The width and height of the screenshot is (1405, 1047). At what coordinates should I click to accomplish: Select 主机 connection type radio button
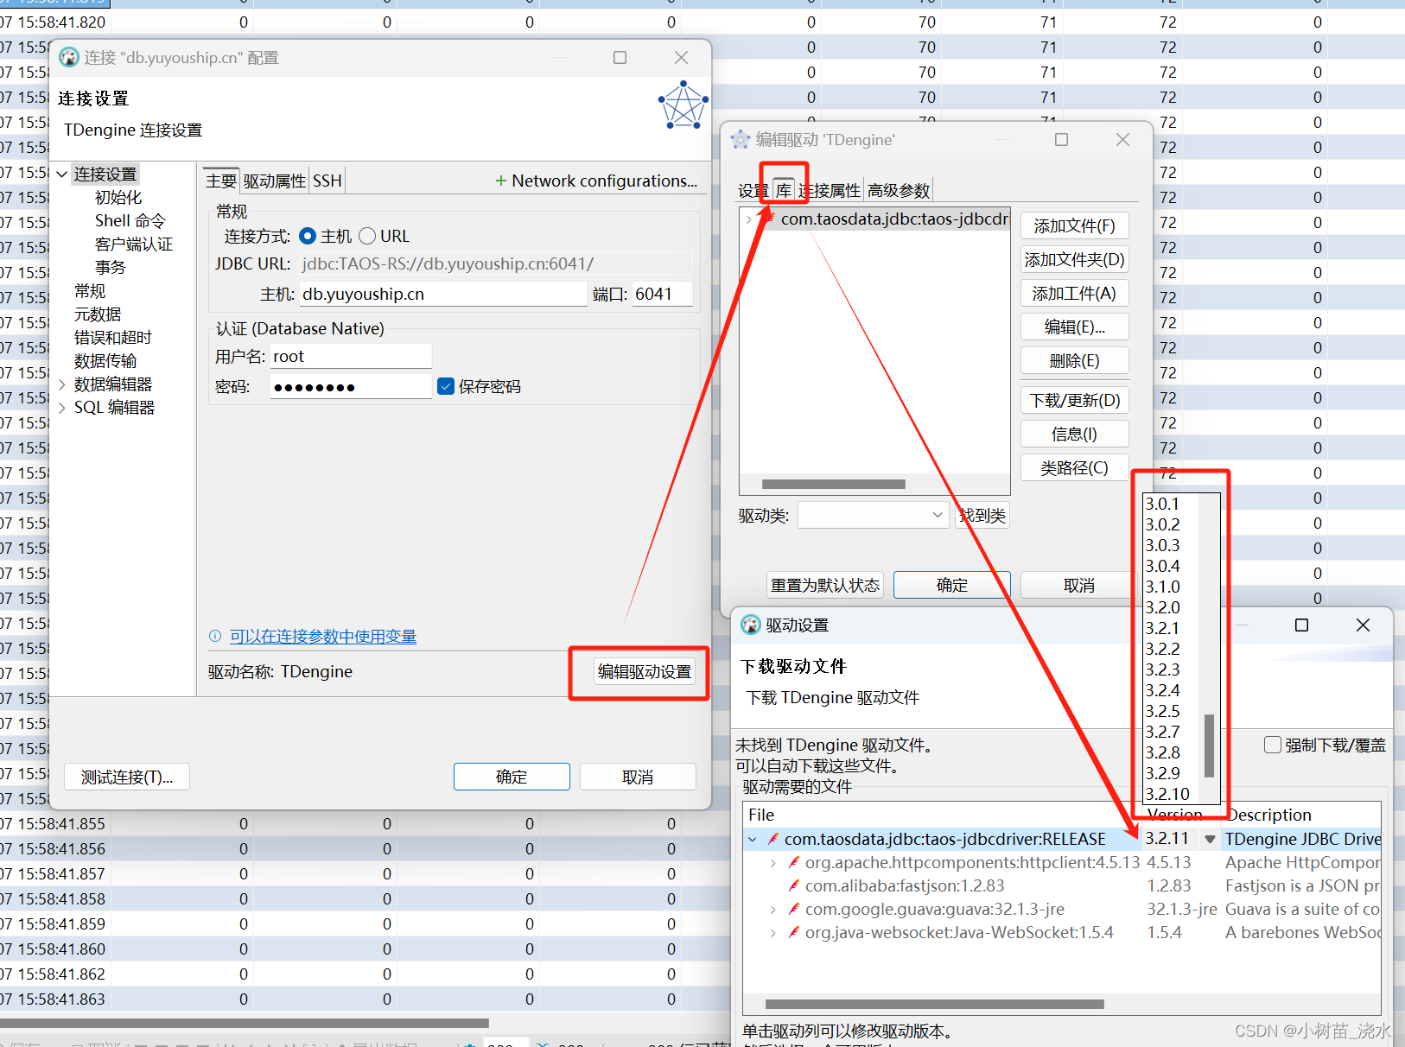(x=308, y=236)
